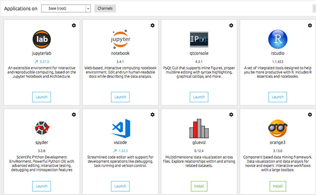Click the 'Applications on' label
This screenshot has width=316, height=195.
[x=21, y=8]
